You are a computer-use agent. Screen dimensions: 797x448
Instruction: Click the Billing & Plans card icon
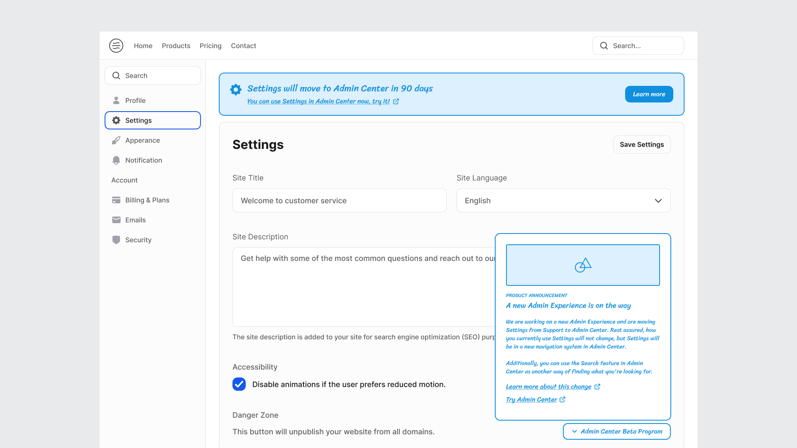(x=116, y=200)
